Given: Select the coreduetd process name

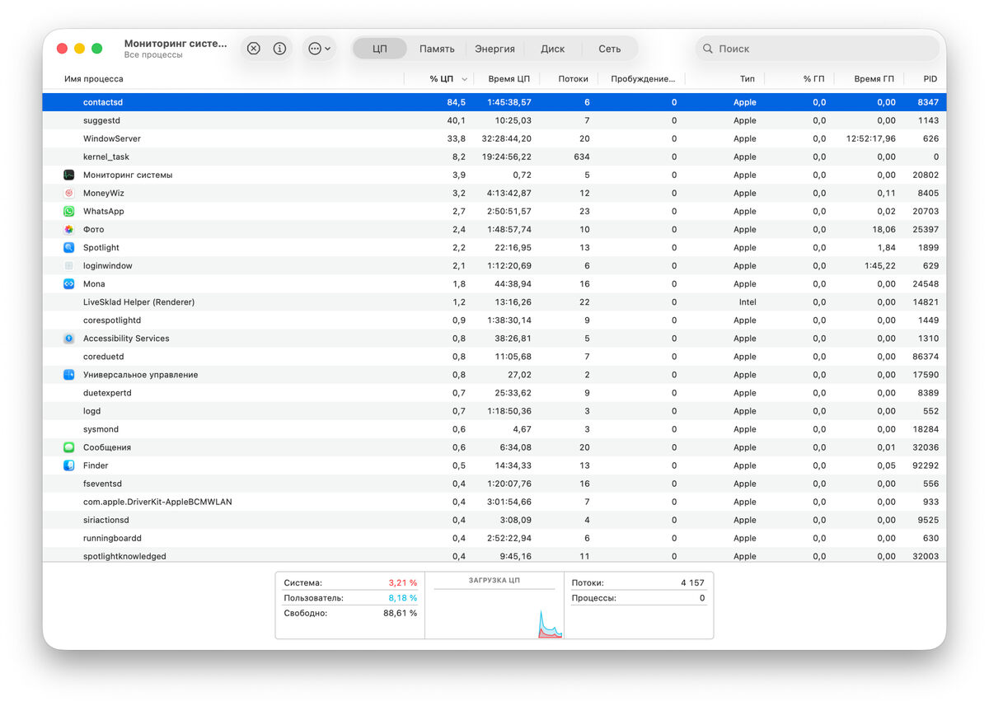Looking at the screenshot, I should (x=104, y=357).
